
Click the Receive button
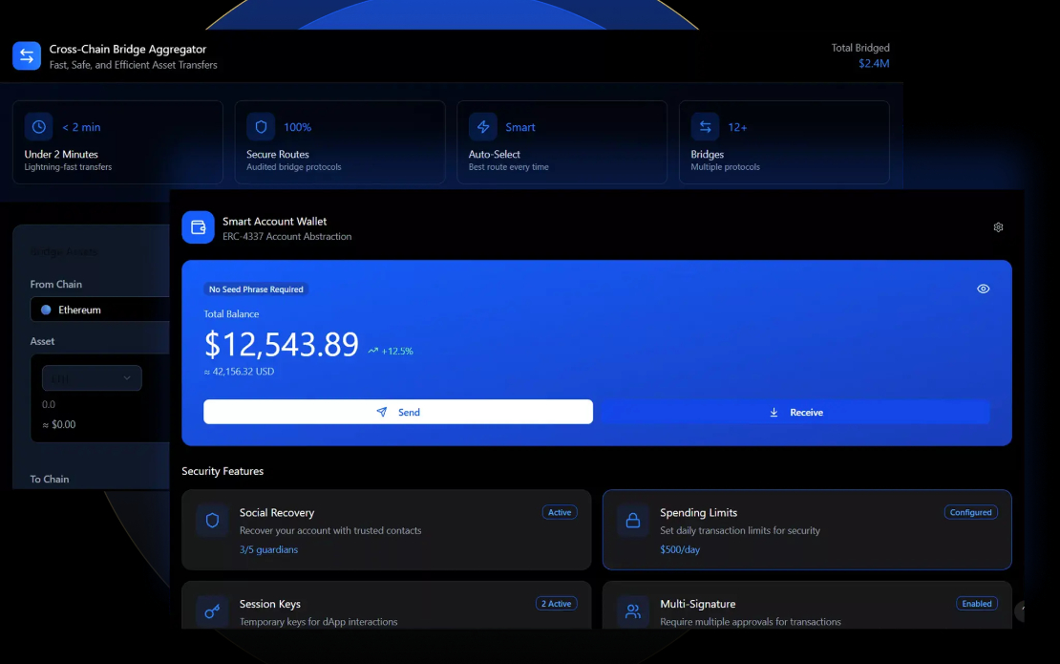click(795, 412)
